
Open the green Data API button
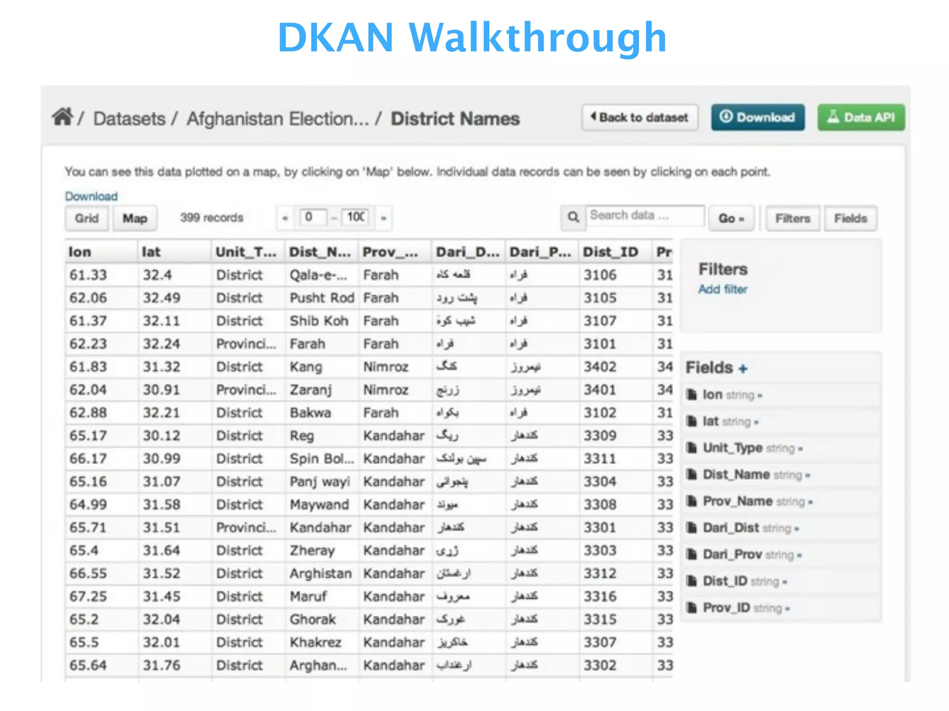pos(861,118)
